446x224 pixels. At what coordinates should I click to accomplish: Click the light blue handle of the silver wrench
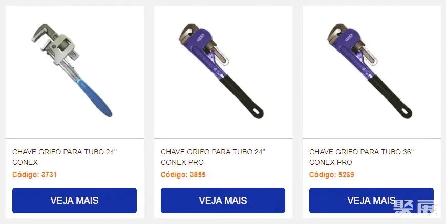point(95,98)
